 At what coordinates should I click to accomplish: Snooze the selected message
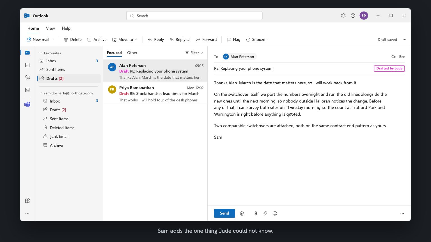point(255,39)
